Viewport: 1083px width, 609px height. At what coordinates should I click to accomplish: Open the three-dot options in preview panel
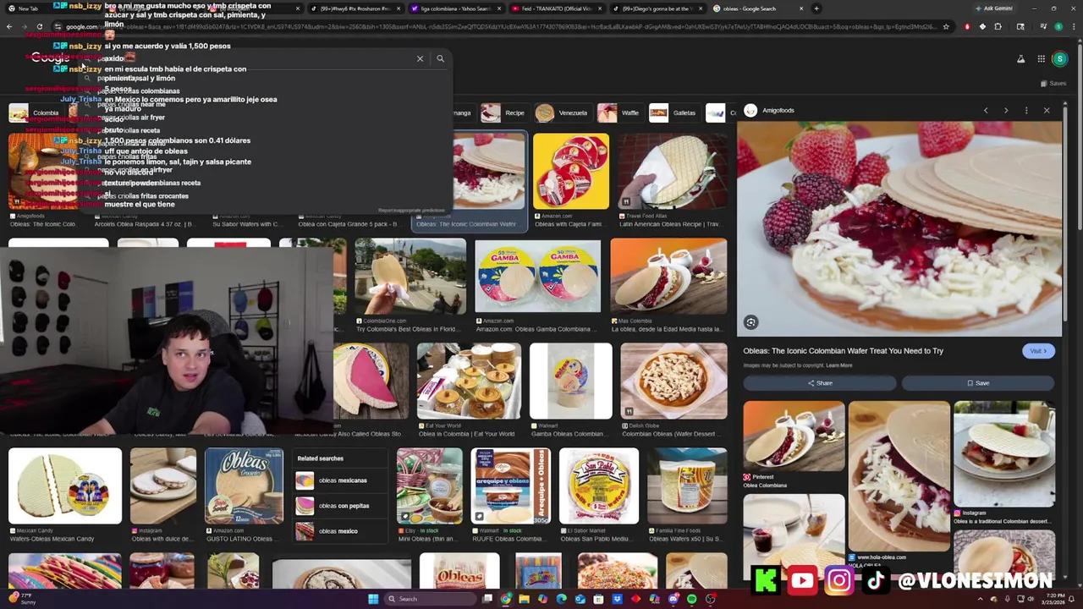coord(1026,111)
